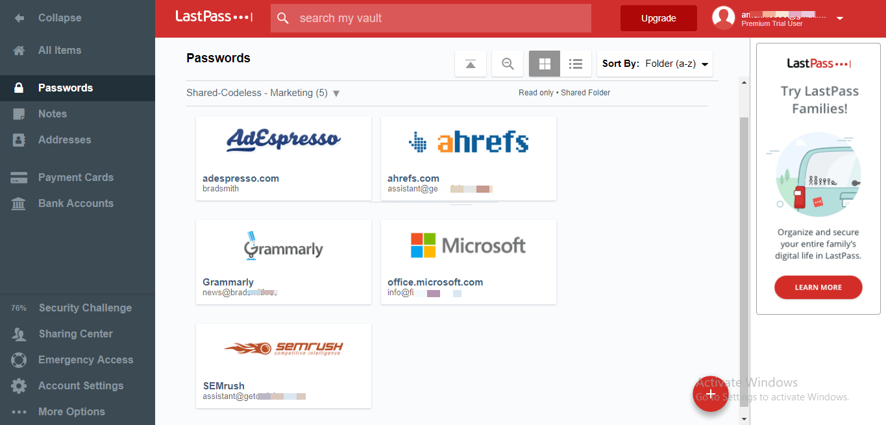Viewport: 886px width, 425px height.
Task: Open Addresses contact icon
Action: pyautogui.click(x=19, y=140)
